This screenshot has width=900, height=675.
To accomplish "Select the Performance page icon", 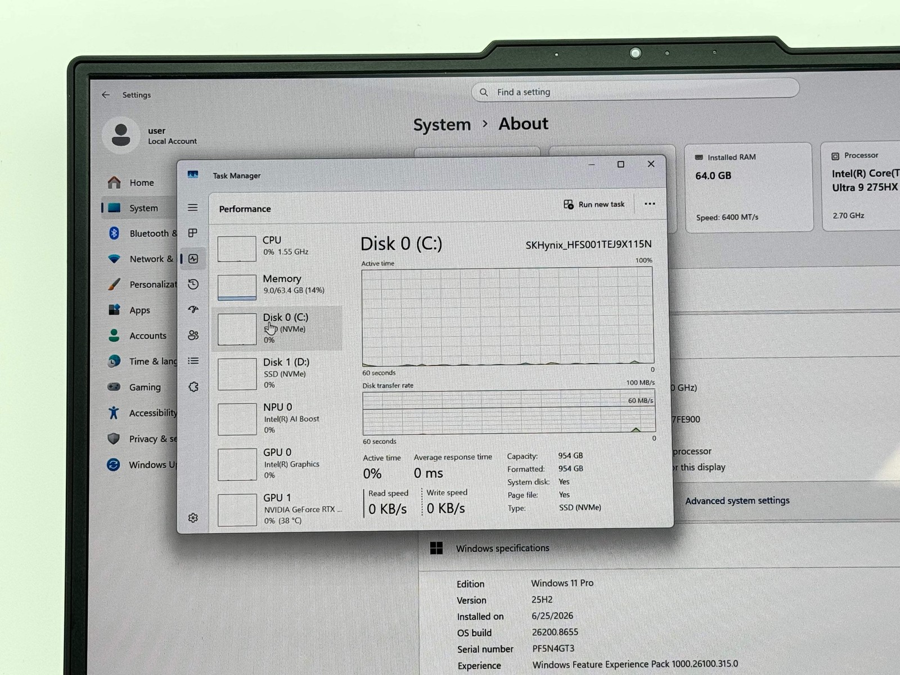I will coord(193,259).
